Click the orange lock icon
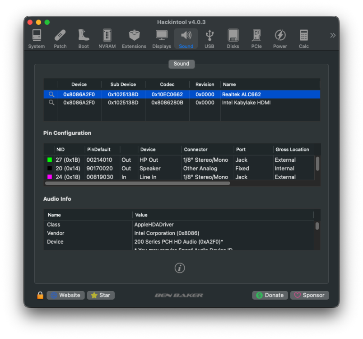Screen dimensions: 363x339 click(x=40, y=295)
